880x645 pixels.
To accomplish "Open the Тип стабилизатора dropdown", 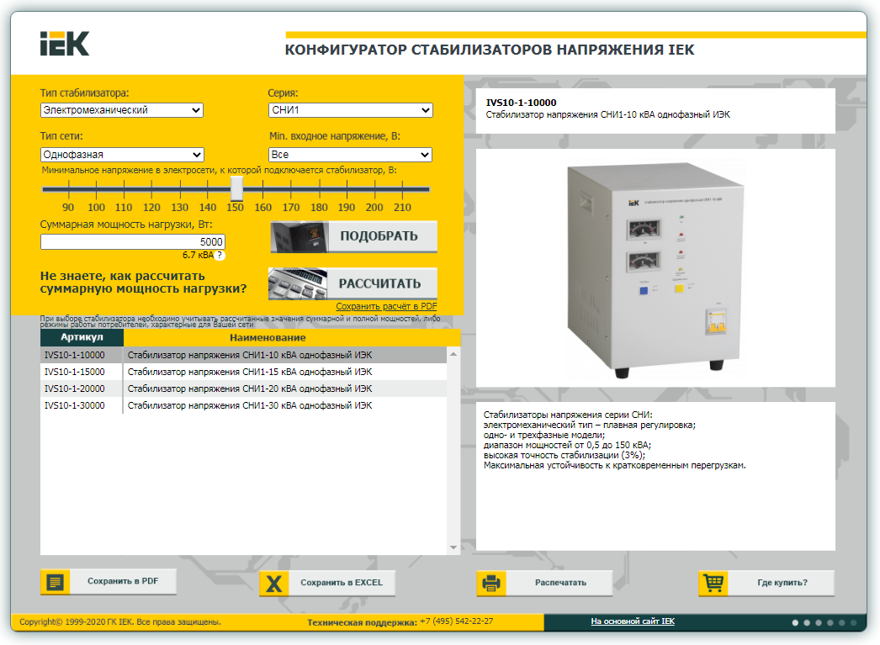I will point(122,110).
